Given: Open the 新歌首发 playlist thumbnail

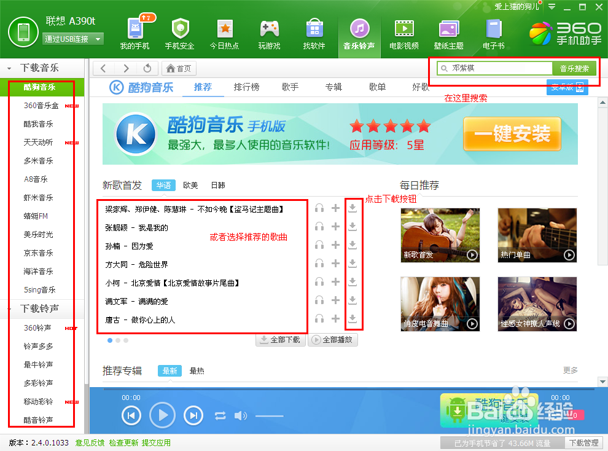Looking at the screenshot, I should pyautogui.click(x=440, y=235).
